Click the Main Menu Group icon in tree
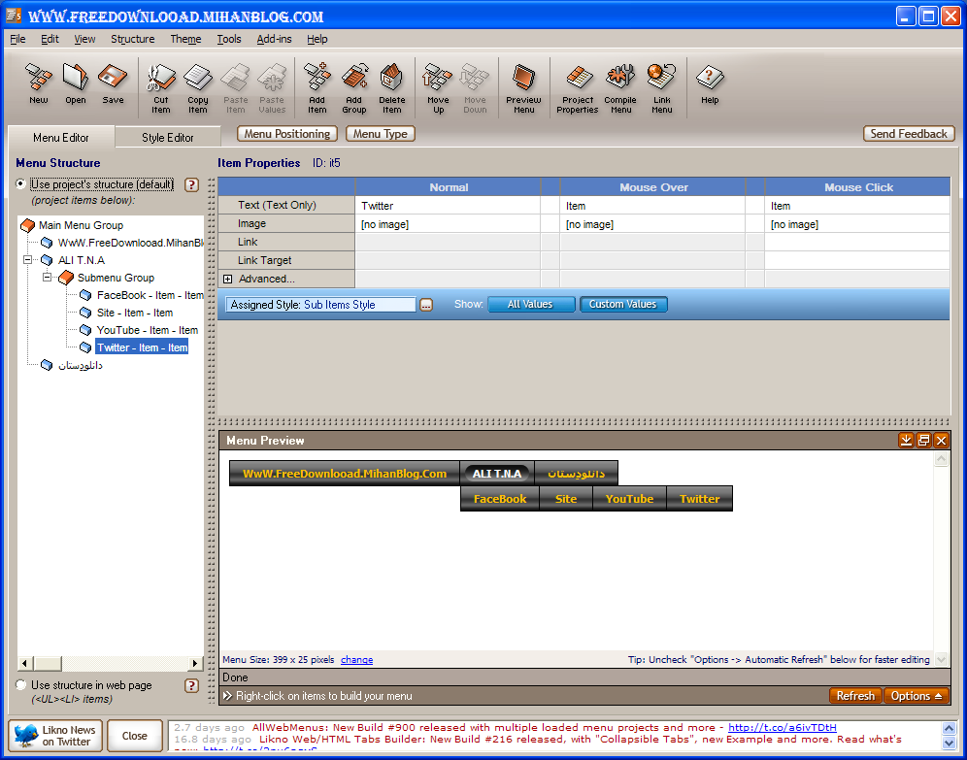 coord(28,225)
